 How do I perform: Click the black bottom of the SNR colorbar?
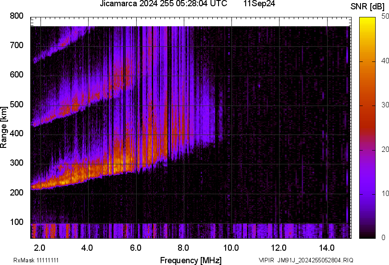point(368,236)
